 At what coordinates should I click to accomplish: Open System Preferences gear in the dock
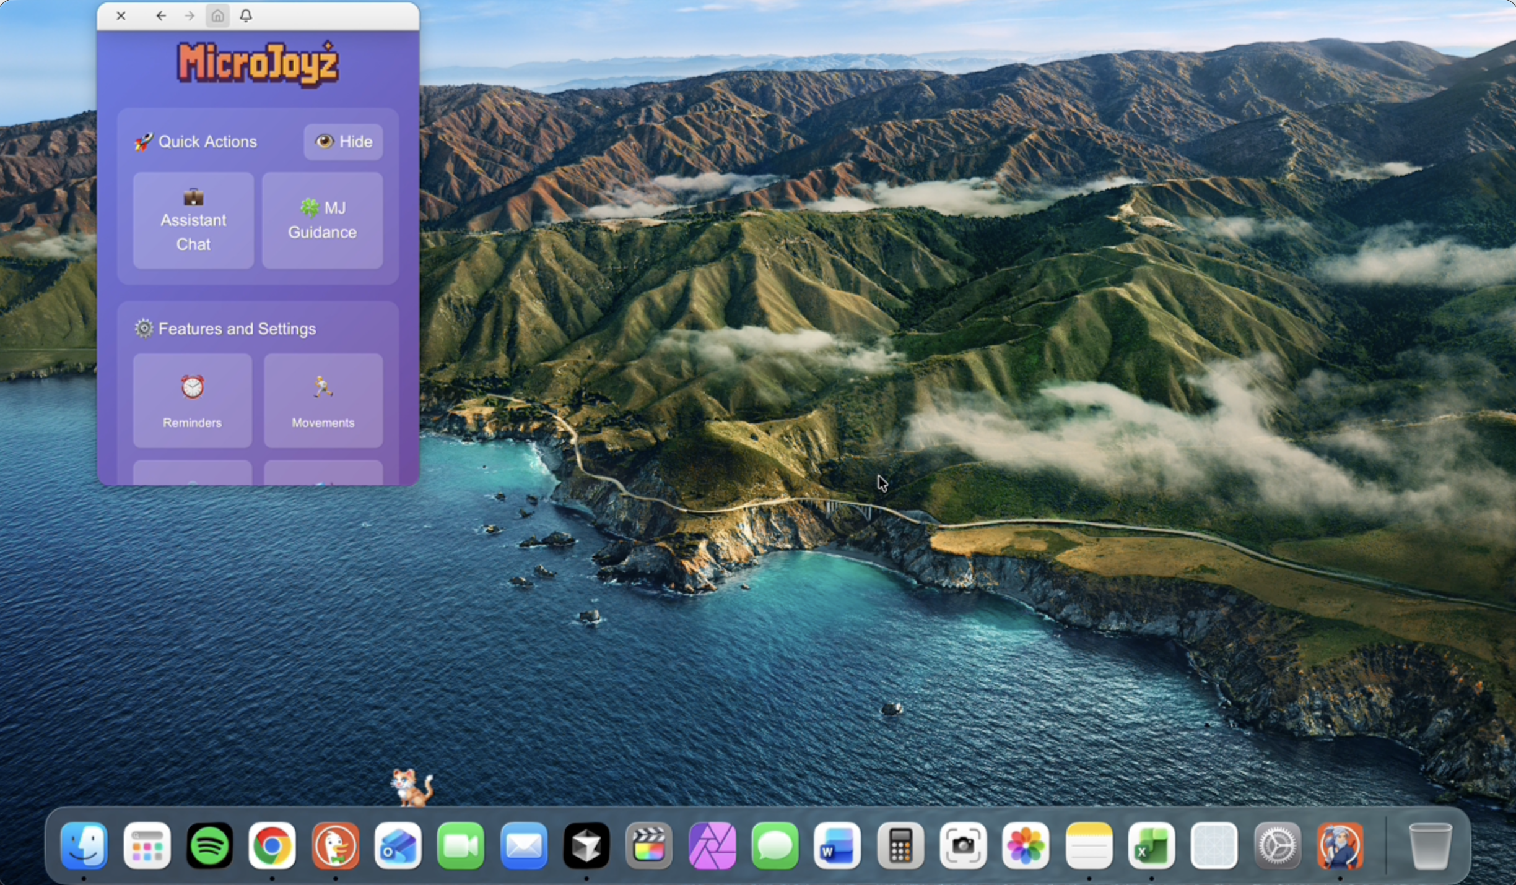[1277, 845]
